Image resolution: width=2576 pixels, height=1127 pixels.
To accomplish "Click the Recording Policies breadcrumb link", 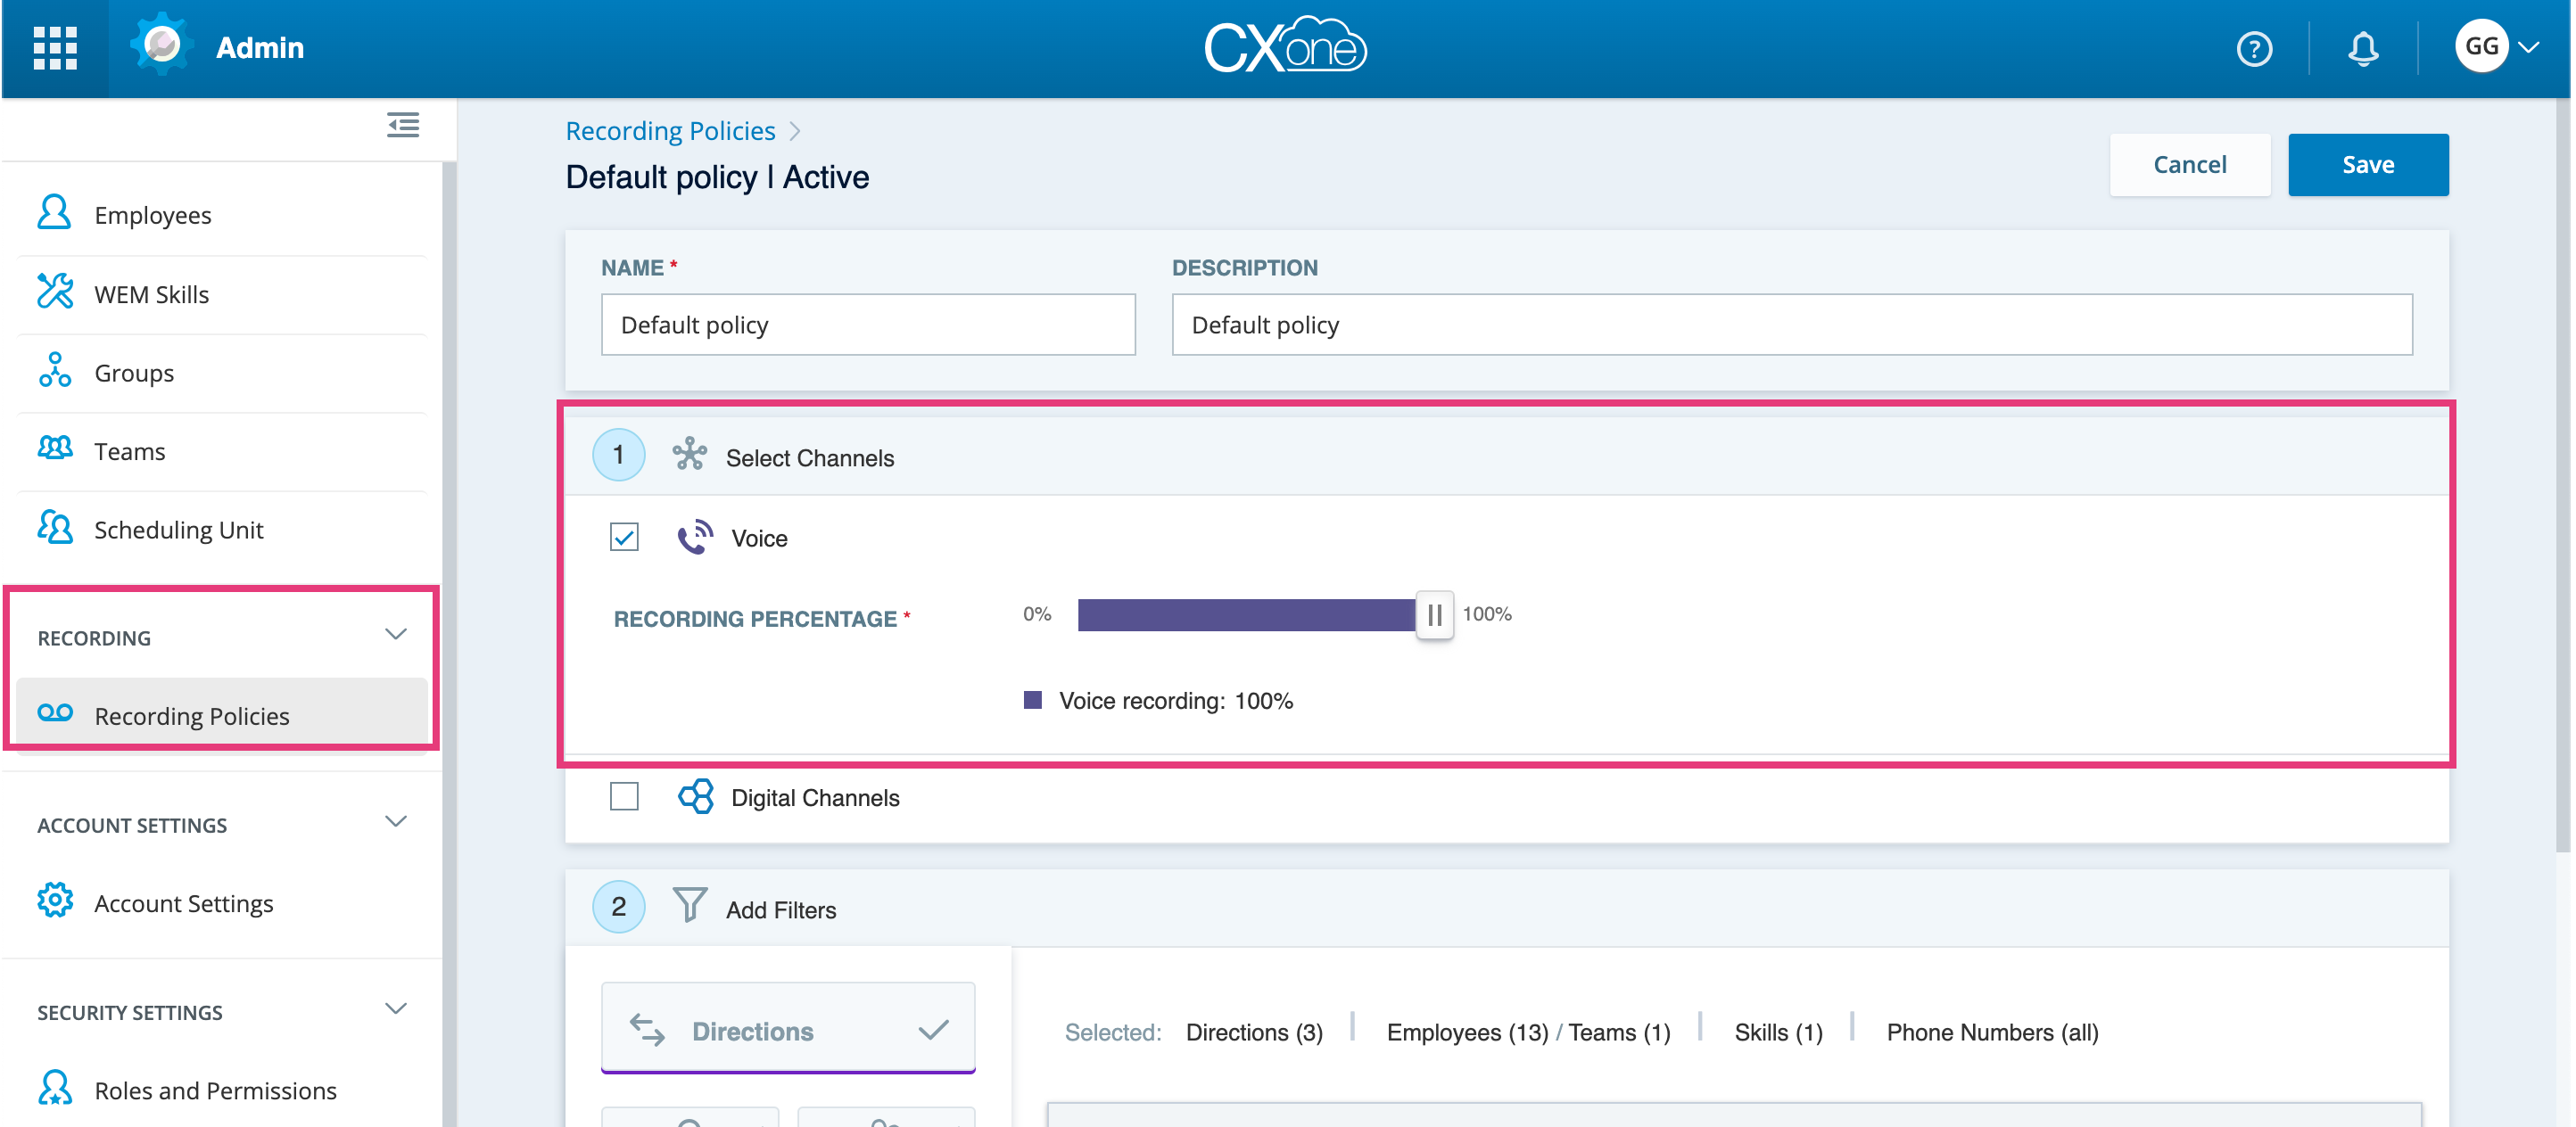I will (670, 131).
